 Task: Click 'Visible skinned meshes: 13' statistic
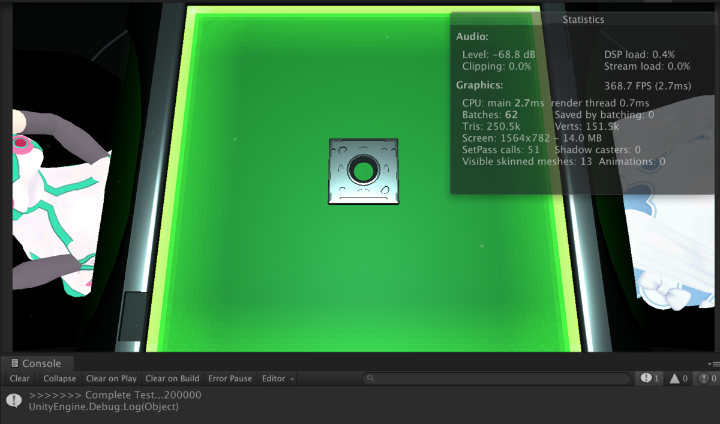[x=527, y=162]
